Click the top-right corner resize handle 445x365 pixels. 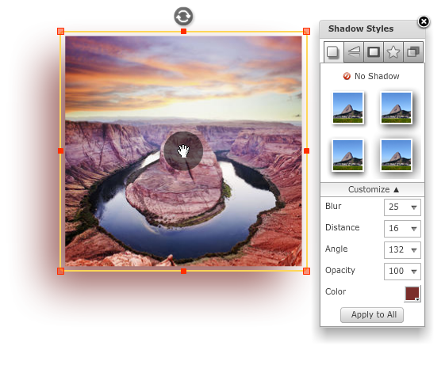306,31
